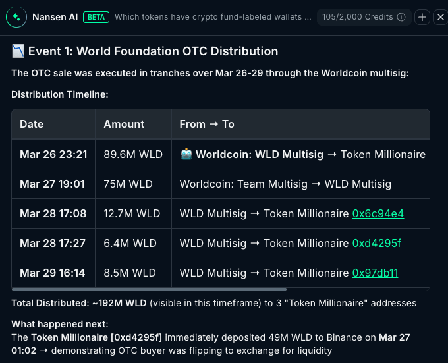Open address link 0x97db11
Image resolution: width=448 pixels, height=363 pixels.
(375, 273)
